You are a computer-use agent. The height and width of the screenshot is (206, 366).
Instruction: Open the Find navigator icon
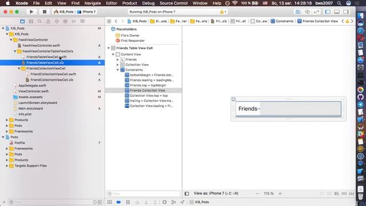pos(39,21)
